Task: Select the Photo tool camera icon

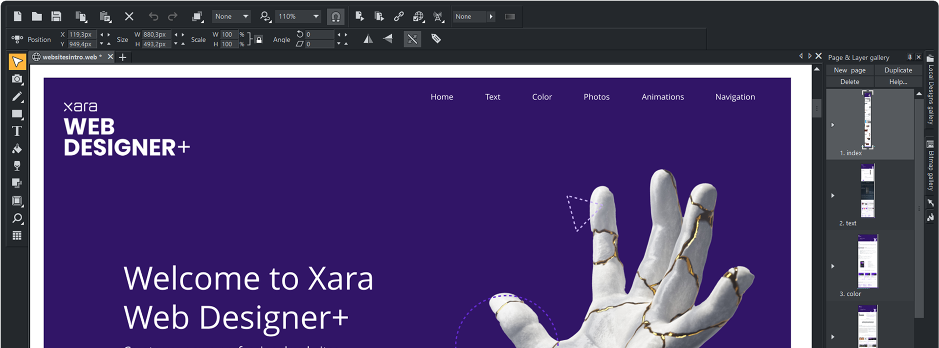Action: pyautogui.click(x=17, y=79)
